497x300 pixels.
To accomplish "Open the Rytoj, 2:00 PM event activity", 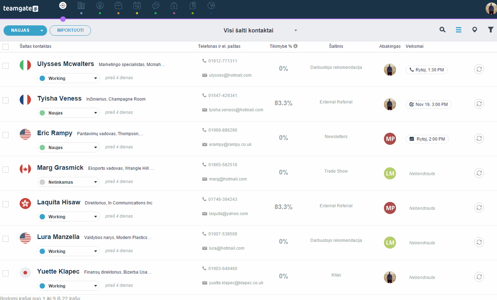I will [427, 139].
